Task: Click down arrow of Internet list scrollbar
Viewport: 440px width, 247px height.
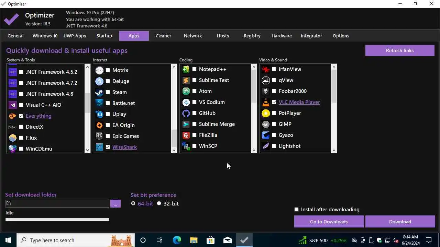Action: pos(174,150)
